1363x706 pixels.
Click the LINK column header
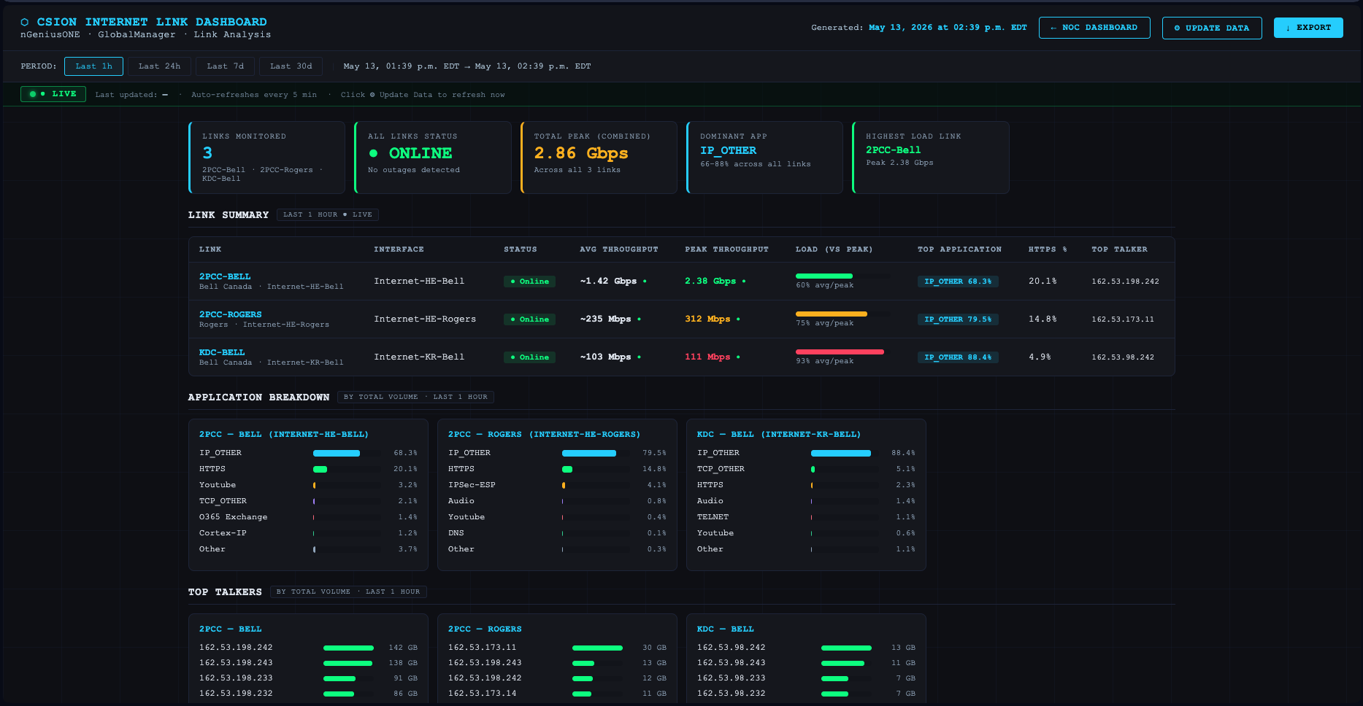click(210, 249)
